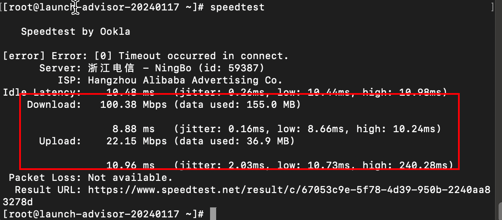Click the download data used 155.0 MB
Image resolution: width=502 pixels, height=220 pixels.
click(x=270, y=105)
